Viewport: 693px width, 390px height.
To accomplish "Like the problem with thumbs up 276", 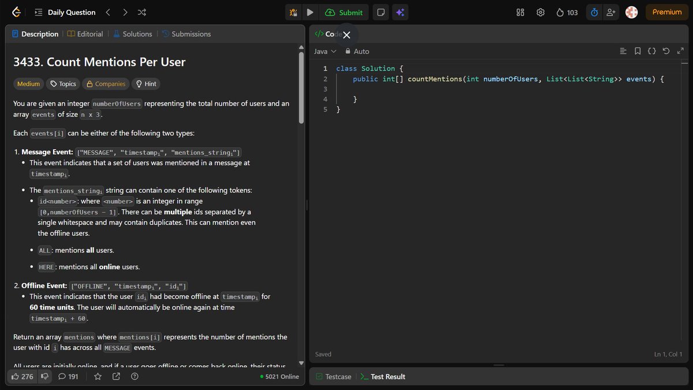I will coord(23,377).
